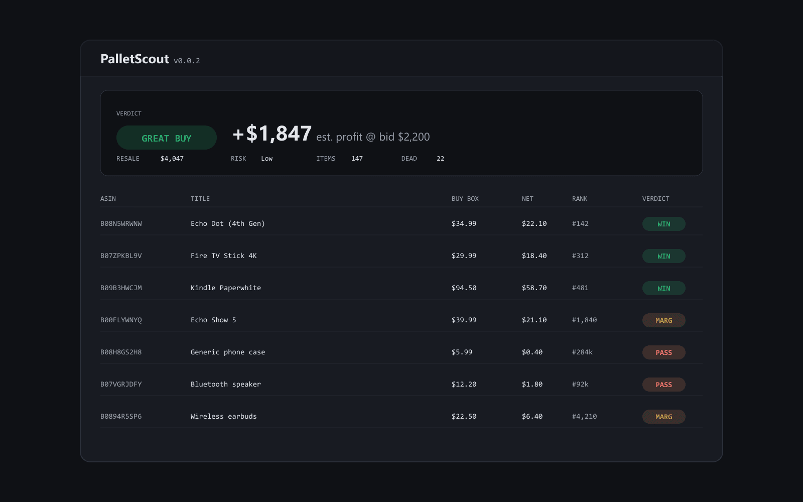Viewport: 803px width, 502px height.
Task: Select ASIN B08H8GS2H8
Action: (121, 352)
